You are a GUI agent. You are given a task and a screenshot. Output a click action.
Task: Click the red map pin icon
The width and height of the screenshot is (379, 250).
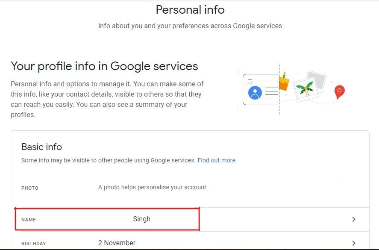[x=339, y=91]
